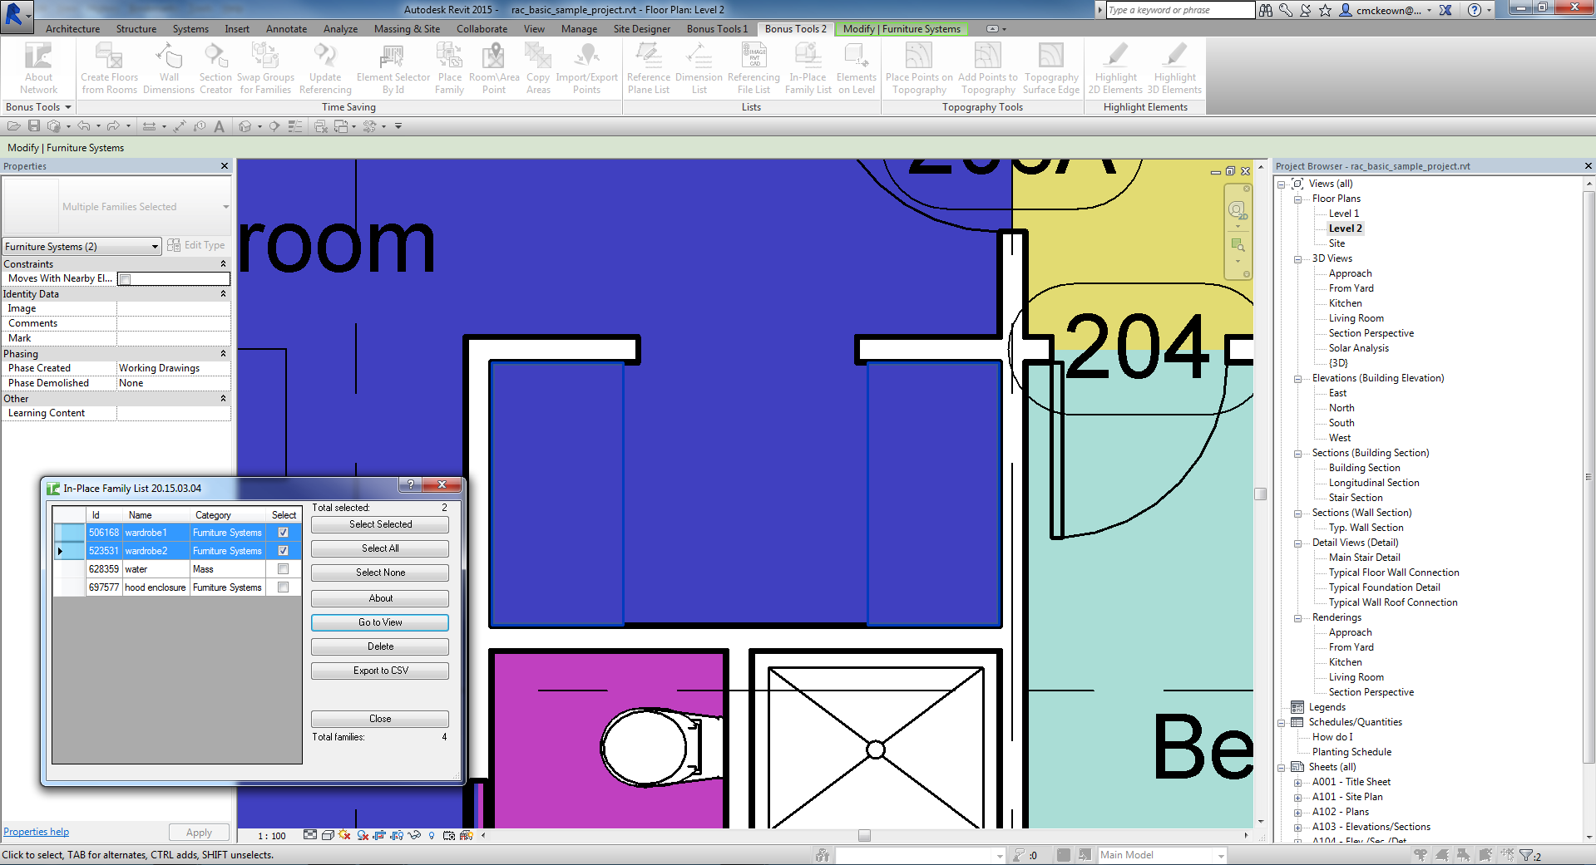Enable Moves With Nearby Elements checkbox
This screenshot has width=1596, height=865.
tap(125, 279)
